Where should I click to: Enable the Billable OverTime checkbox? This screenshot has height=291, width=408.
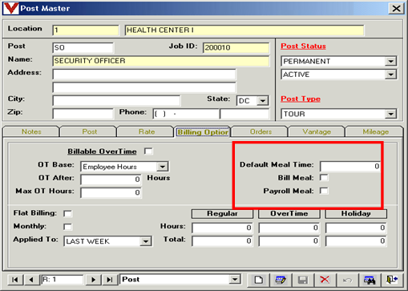point(148,152)
